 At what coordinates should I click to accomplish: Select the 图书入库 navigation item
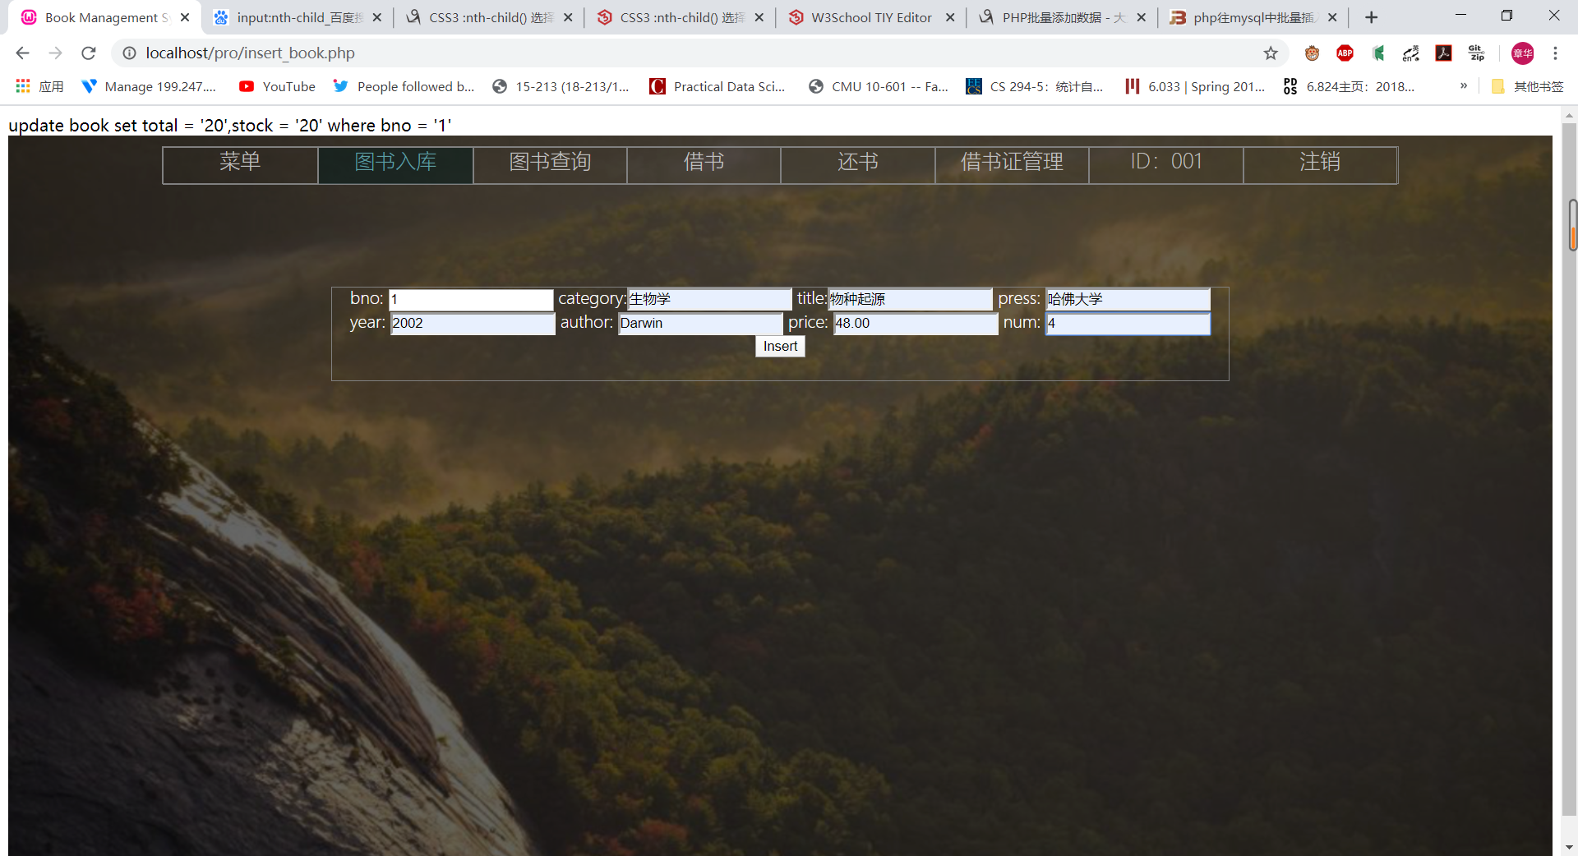click(395, 164)
